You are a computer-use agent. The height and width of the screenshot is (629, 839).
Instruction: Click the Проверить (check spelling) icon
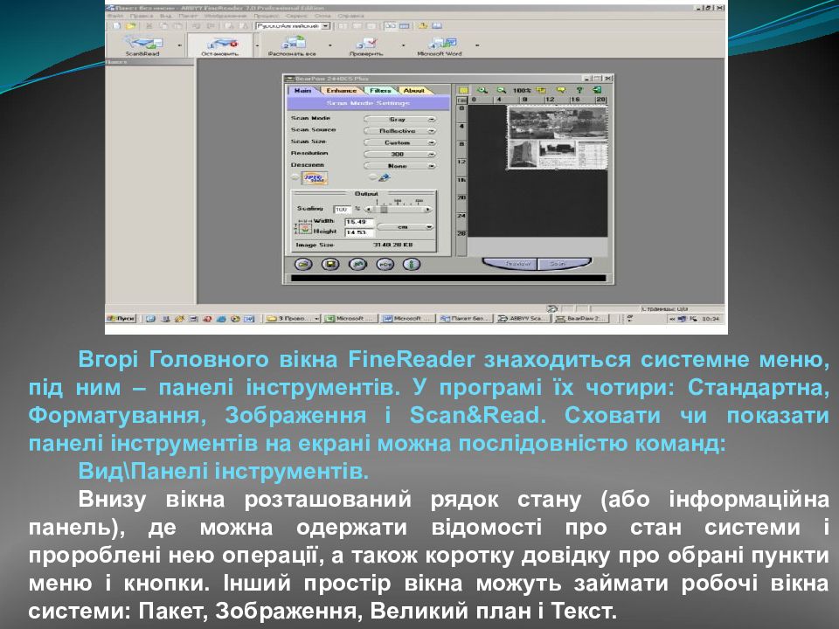[366, 43]
